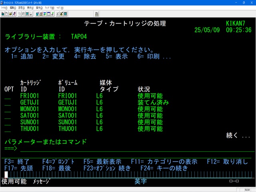Click the 2= 変更 option text
Viewport: 256px width, 192px height.
(x=54, y=56)
